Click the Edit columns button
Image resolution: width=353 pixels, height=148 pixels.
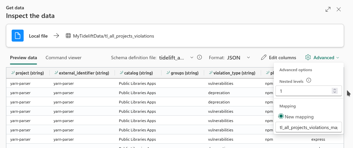(278, 58)
